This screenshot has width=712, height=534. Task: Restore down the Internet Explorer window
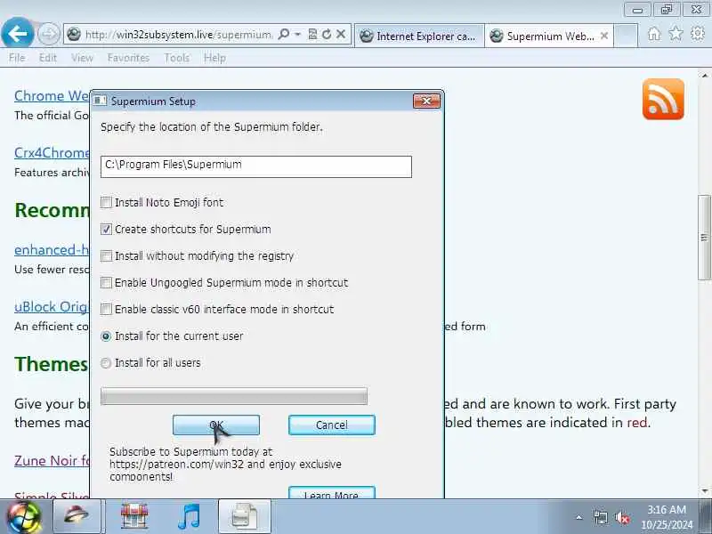667,10
